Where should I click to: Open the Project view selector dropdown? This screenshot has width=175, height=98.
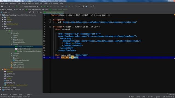pyautogui.click(x=5, y=12)
